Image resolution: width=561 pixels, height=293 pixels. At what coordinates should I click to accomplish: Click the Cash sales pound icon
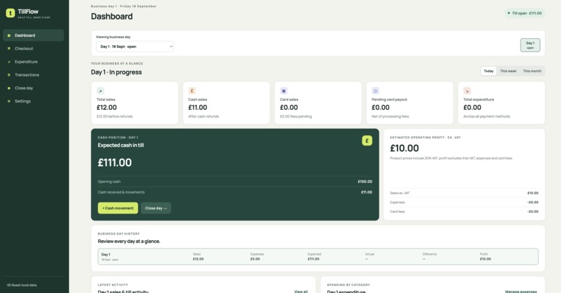click(x=192, y=91)
